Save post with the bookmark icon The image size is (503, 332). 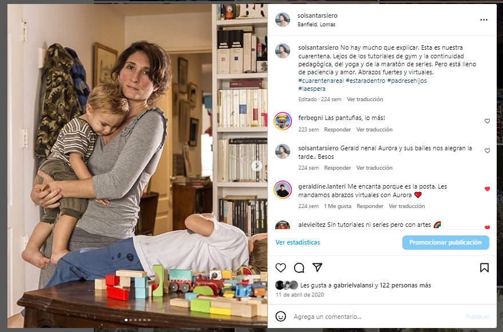pos(484,267)
